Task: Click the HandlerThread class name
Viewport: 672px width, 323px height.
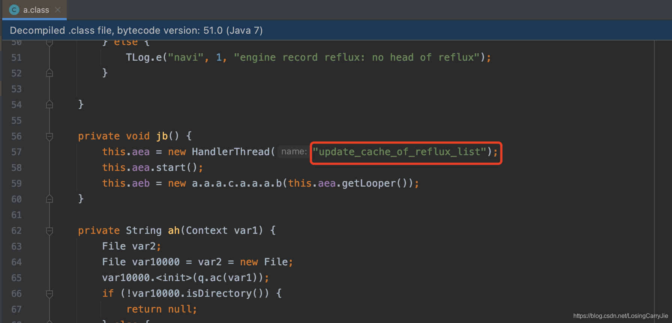Action: point(231,152)
